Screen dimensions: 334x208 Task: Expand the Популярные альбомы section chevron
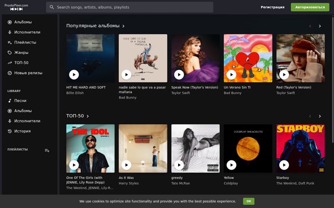pyautogui.click(x=123, y=26)
